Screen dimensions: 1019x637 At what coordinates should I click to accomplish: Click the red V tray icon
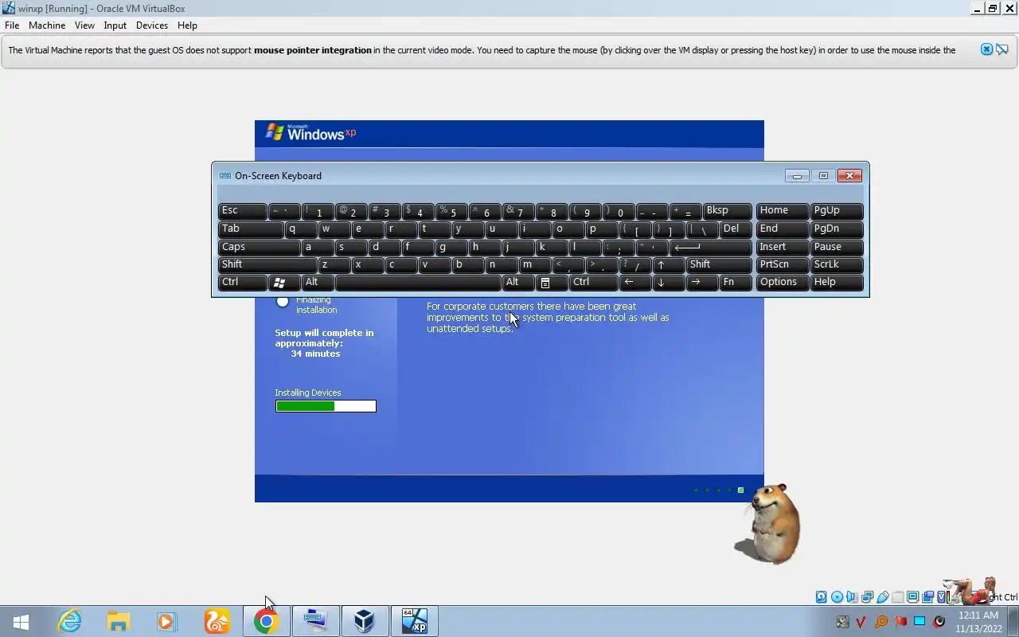click(x=861, y=621)
